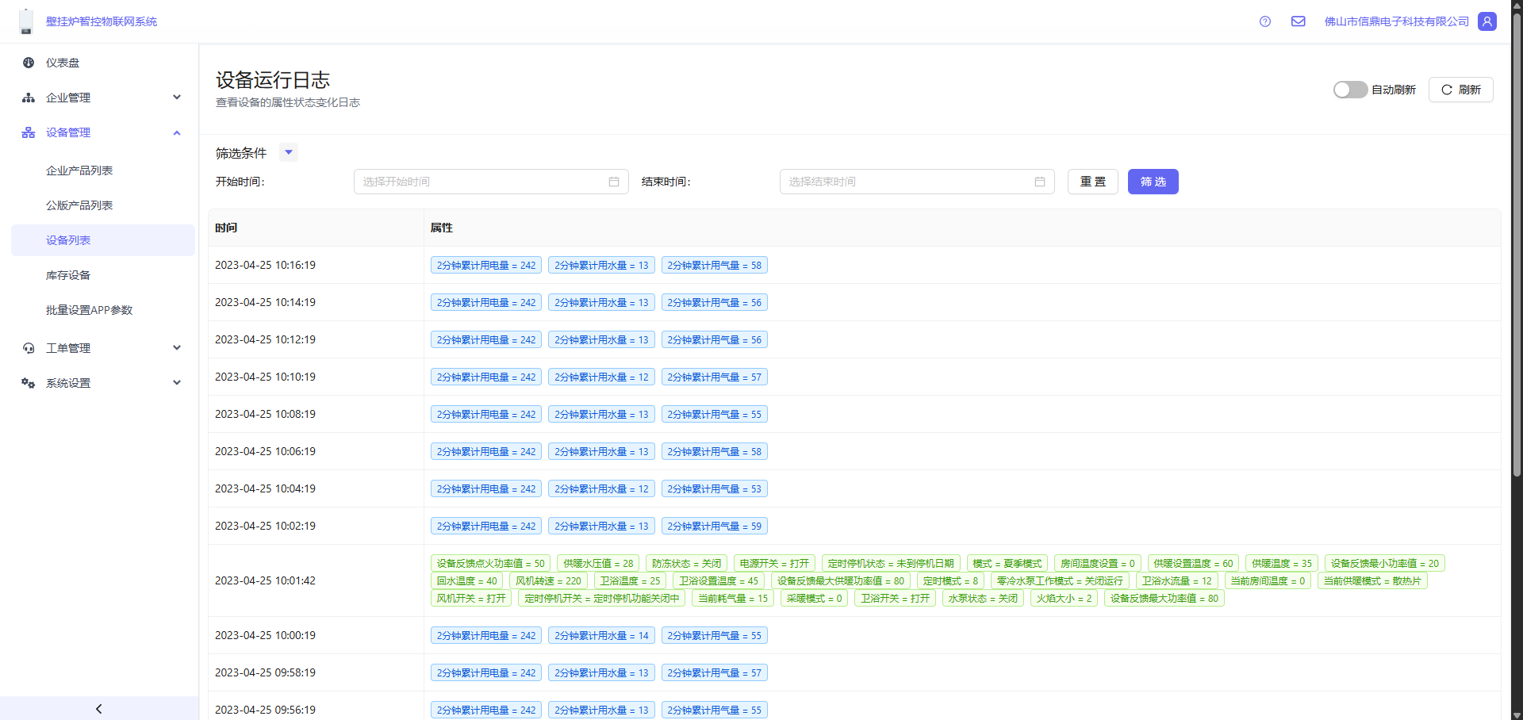Image resolution: width=1523 pixels, height=720 pixels.
Task: Click the 重置 reset button
Action: (x=1092, y=182)
